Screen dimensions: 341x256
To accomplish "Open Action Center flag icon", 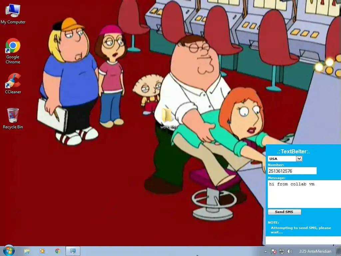I will pos(274,251).
